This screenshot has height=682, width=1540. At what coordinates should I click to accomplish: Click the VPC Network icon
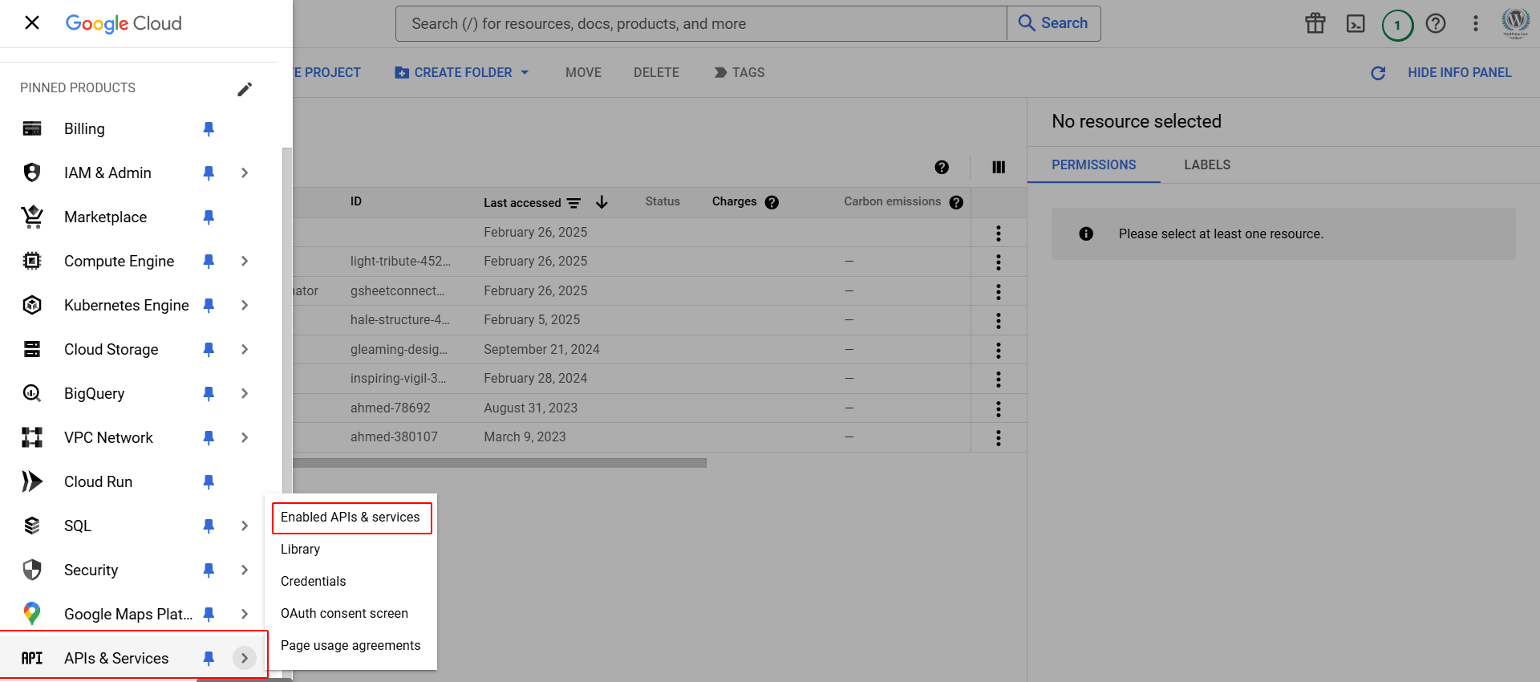point(32,437)
